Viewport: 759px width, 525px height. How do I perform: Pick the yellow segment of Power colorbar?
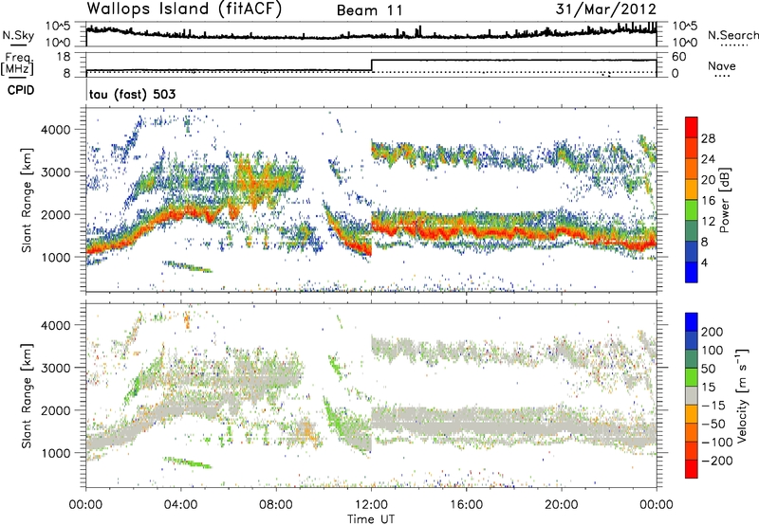coord(692,190)
